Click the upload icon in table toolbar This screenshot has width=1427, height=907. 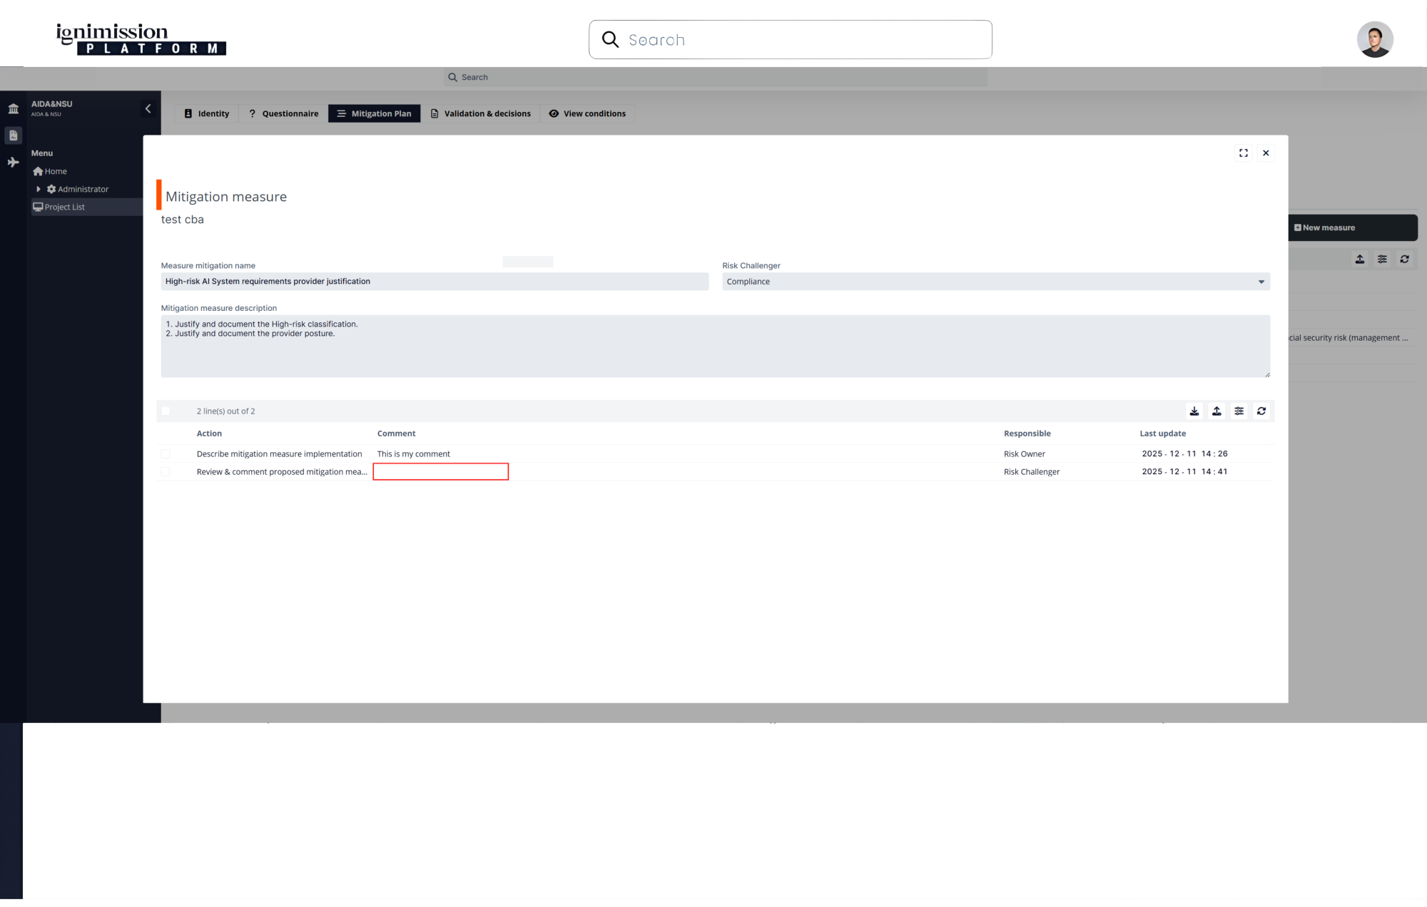[1217, 411]
